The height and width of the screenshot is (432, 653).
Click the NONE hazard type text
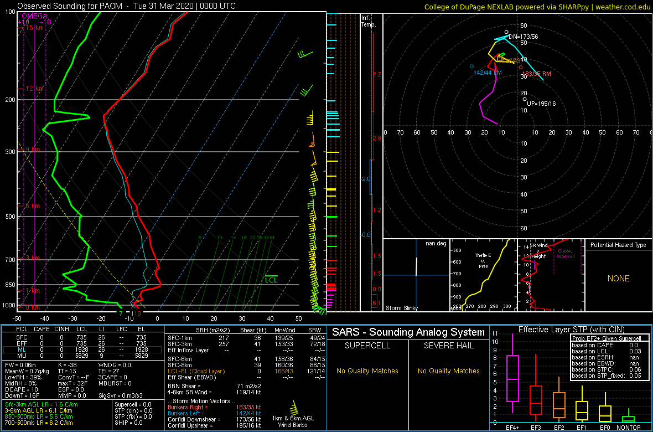pos(618,279)
